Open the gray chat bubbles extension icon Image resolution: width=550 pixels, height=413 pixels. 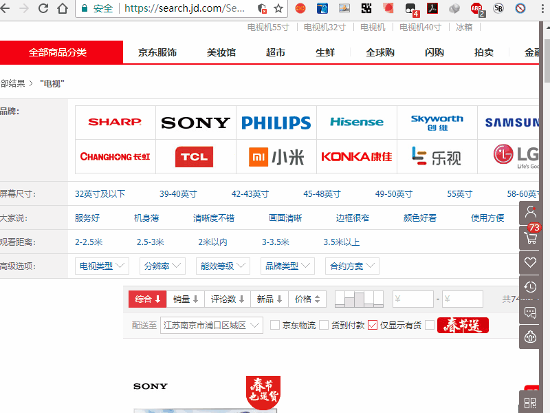coord(454,8)
